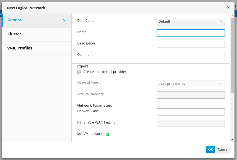Switch to the Cluster tab
Image resolution: width=237 pixels, height=160 pixels.
click(x=14, y=34)
